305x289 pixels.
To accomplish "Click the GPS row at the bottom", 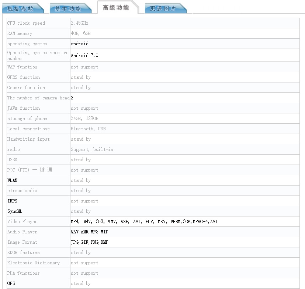I will [11, 283].
